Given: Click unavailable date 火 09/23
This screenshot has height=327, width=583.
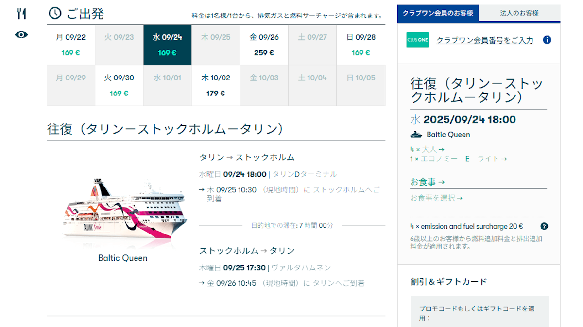Looking at the screenshot, I should 119,45.
